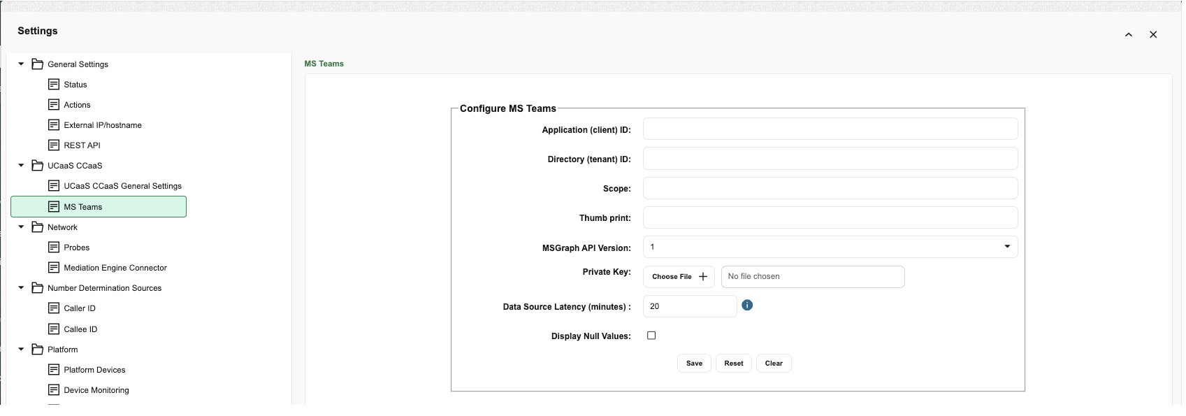
Task: Click the MS Teams page icon
Action: coord(54,206)
